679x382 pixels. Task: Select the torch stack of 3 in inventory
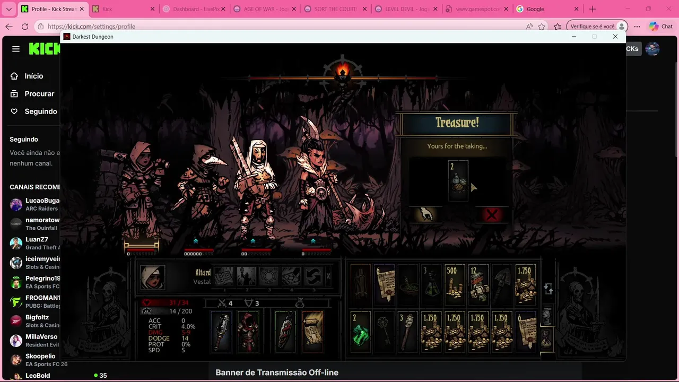pos(408,331)
